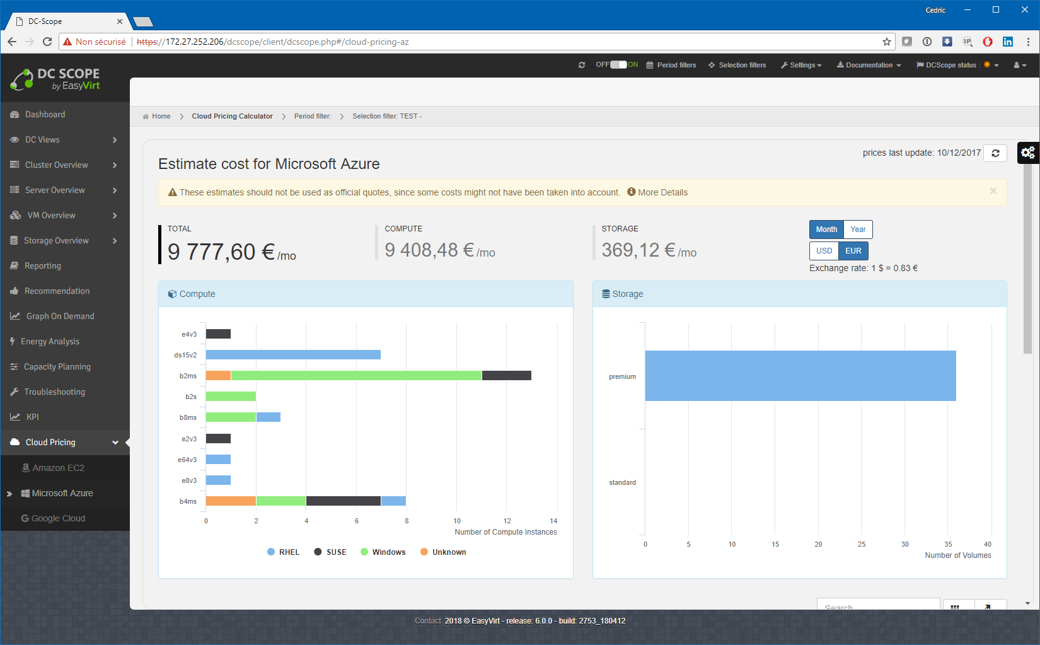Click the refresh prices icon button

click(995, 153)
